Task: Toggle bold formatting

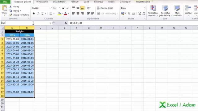Action: [x=34, y=14]
